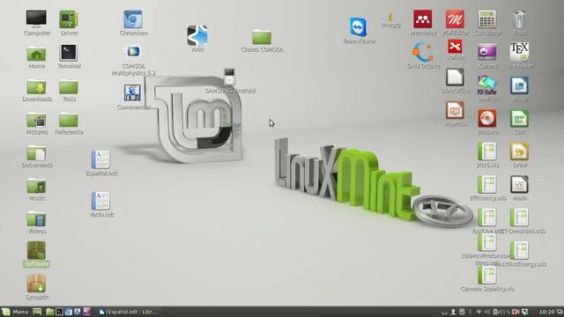Open the Clases COMSOL folder

click(x=262, y=37)
